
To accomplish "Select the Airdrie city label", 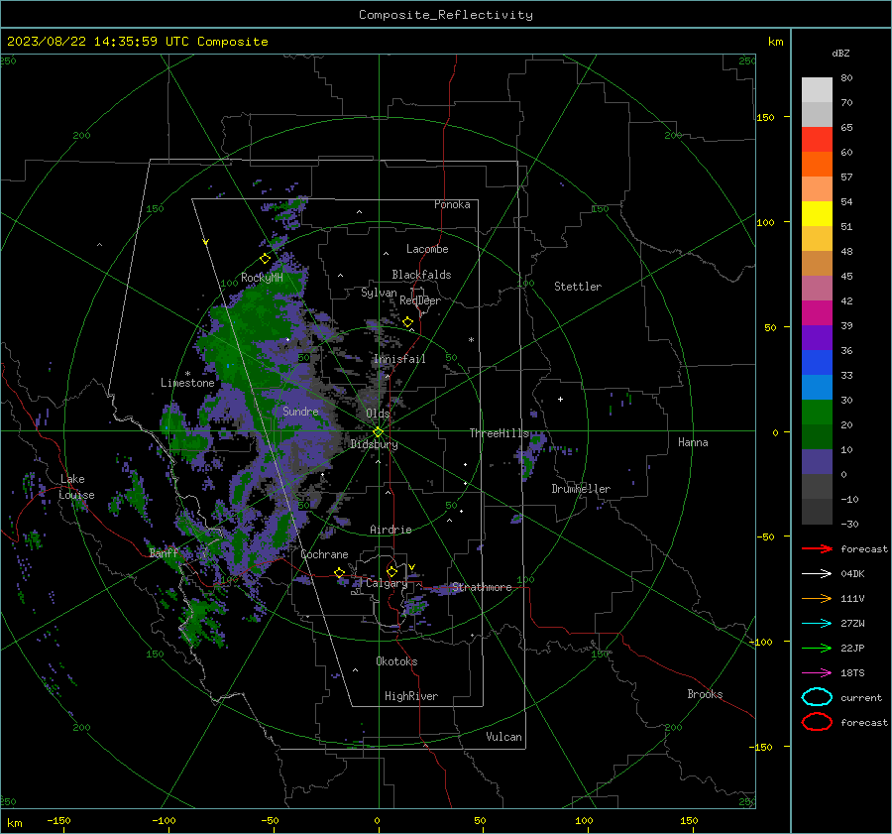I will click(x=390, y=530).
